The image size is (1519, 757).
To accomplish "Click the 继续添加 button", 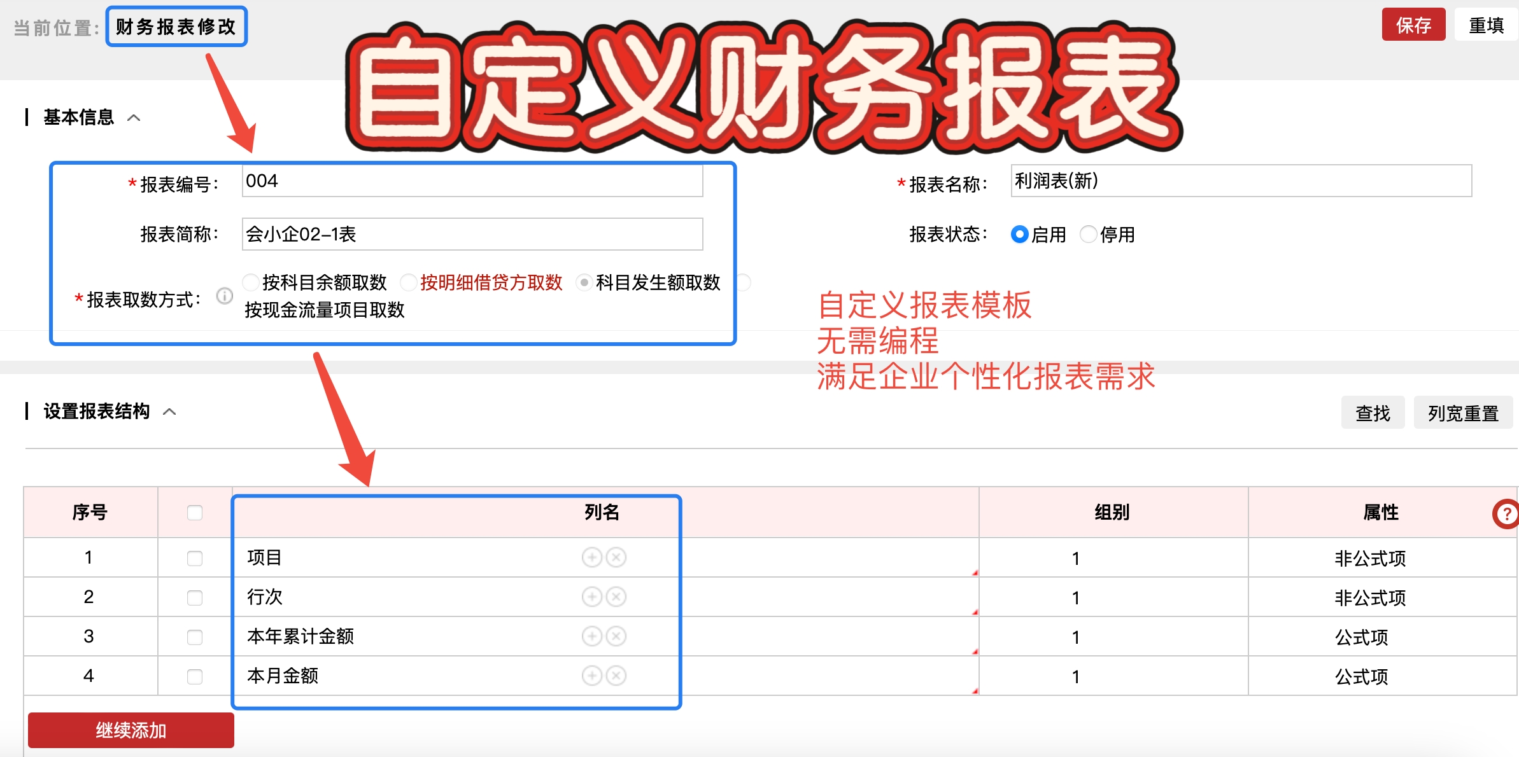I will click(131, 730).
